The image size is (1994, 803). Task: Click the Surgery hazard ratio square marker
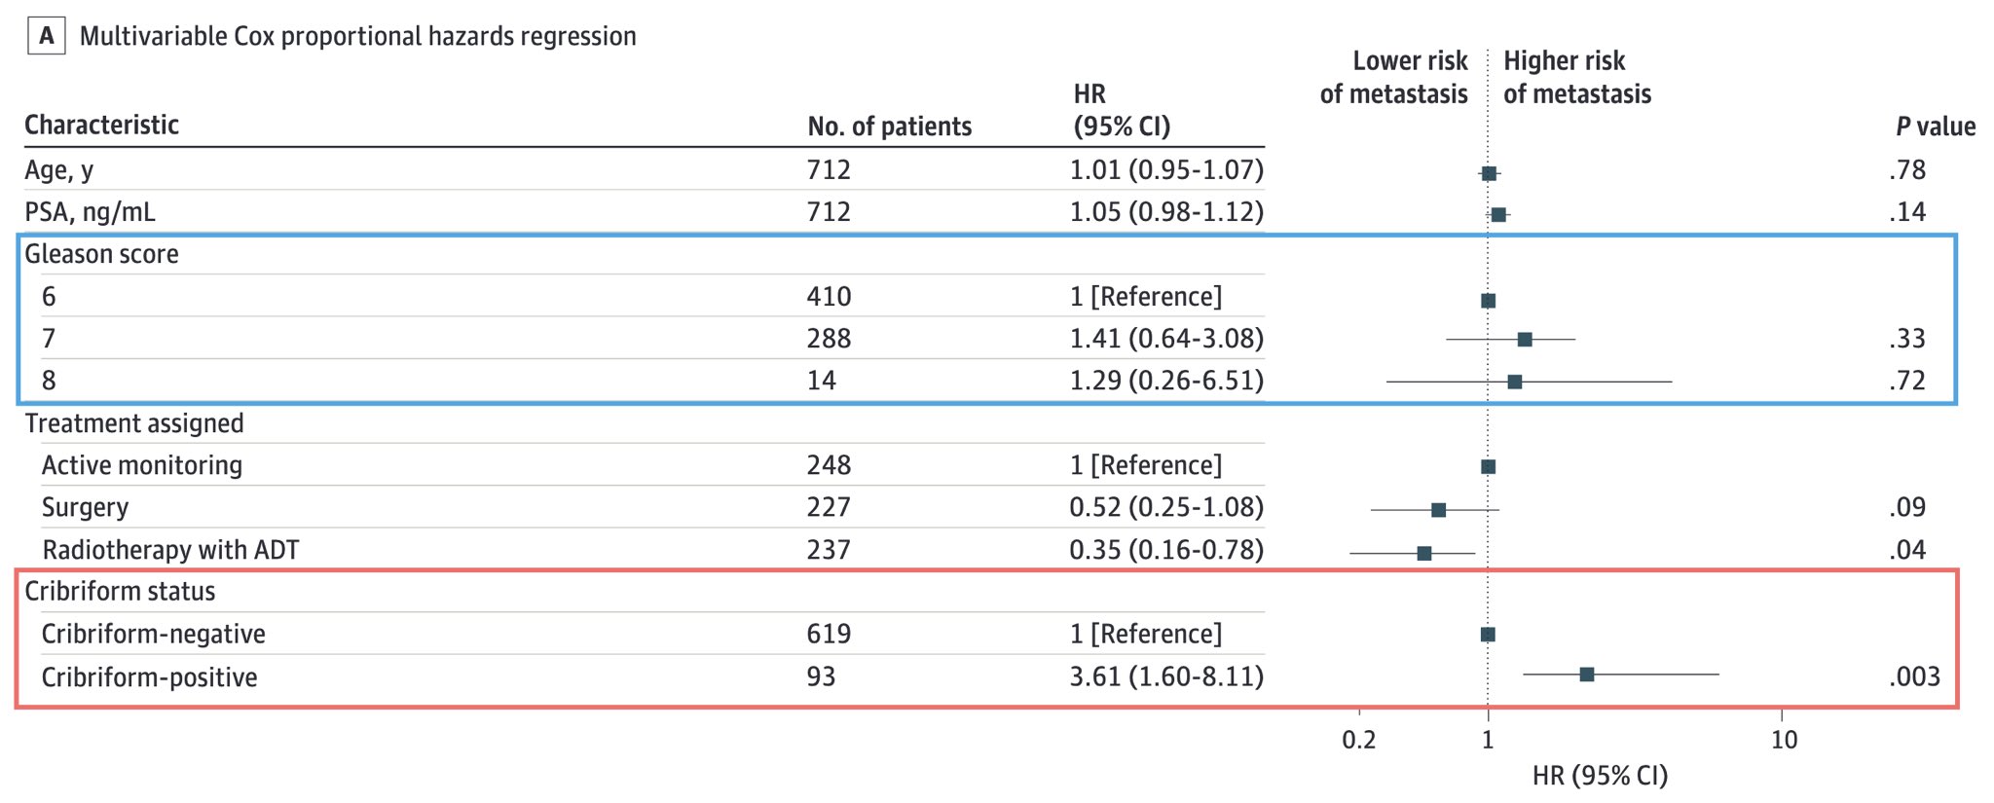point(1438,510)
